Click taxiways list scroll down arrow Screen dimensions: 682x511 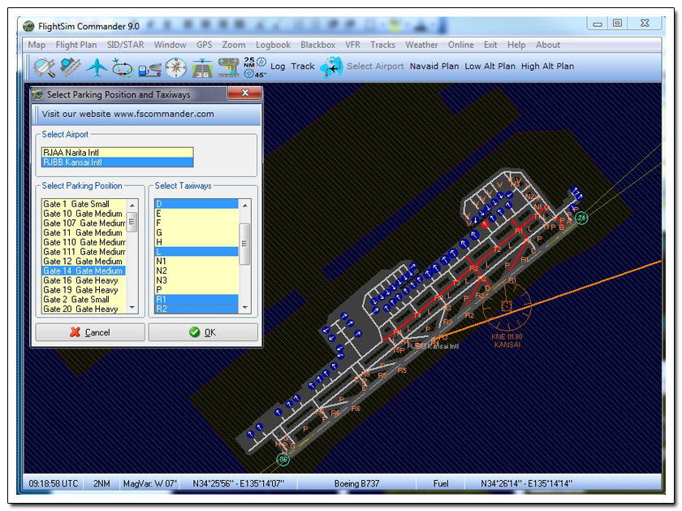click(245, 307)
